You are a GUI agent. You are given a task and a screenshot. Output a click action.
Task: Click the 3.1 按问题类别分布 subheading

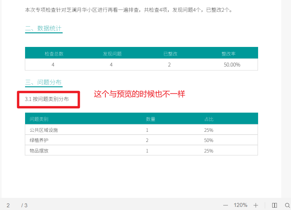click(47, 99)
